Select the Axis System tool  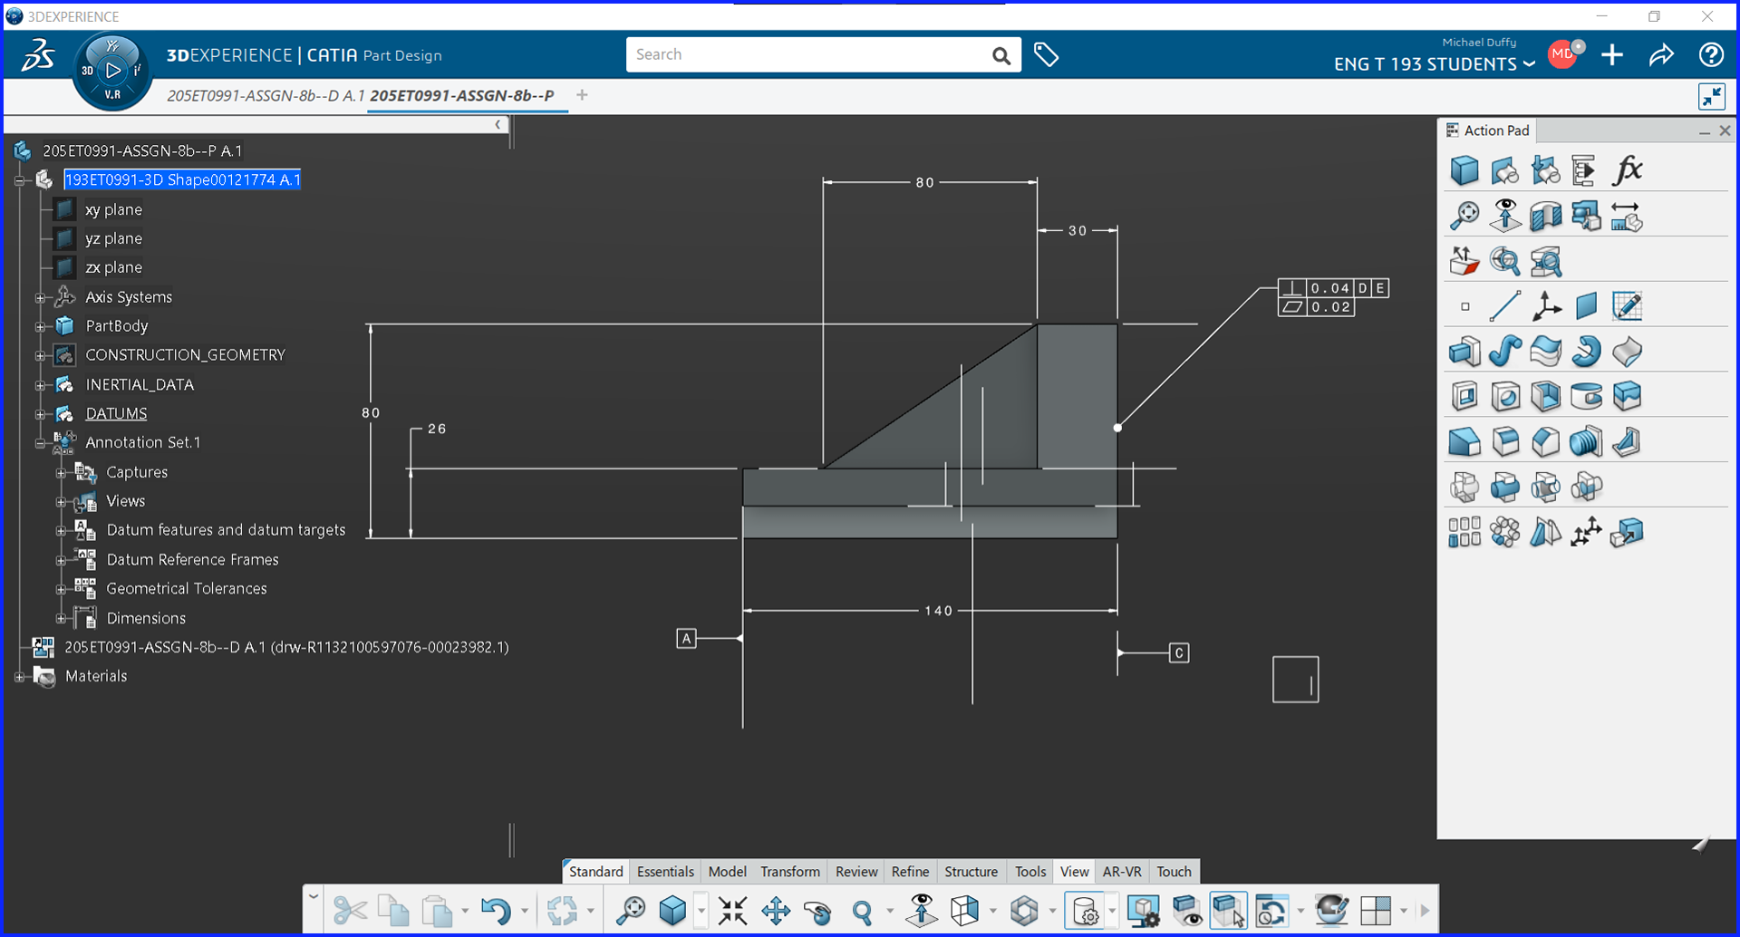[x=1546, y=306]
